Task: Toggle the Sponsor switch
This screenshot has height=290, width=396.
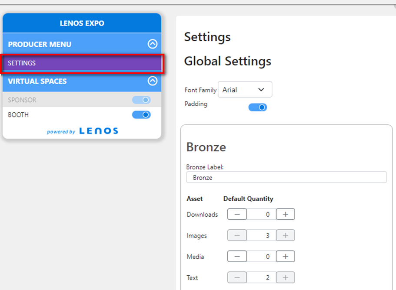Action: coord(141,100)
